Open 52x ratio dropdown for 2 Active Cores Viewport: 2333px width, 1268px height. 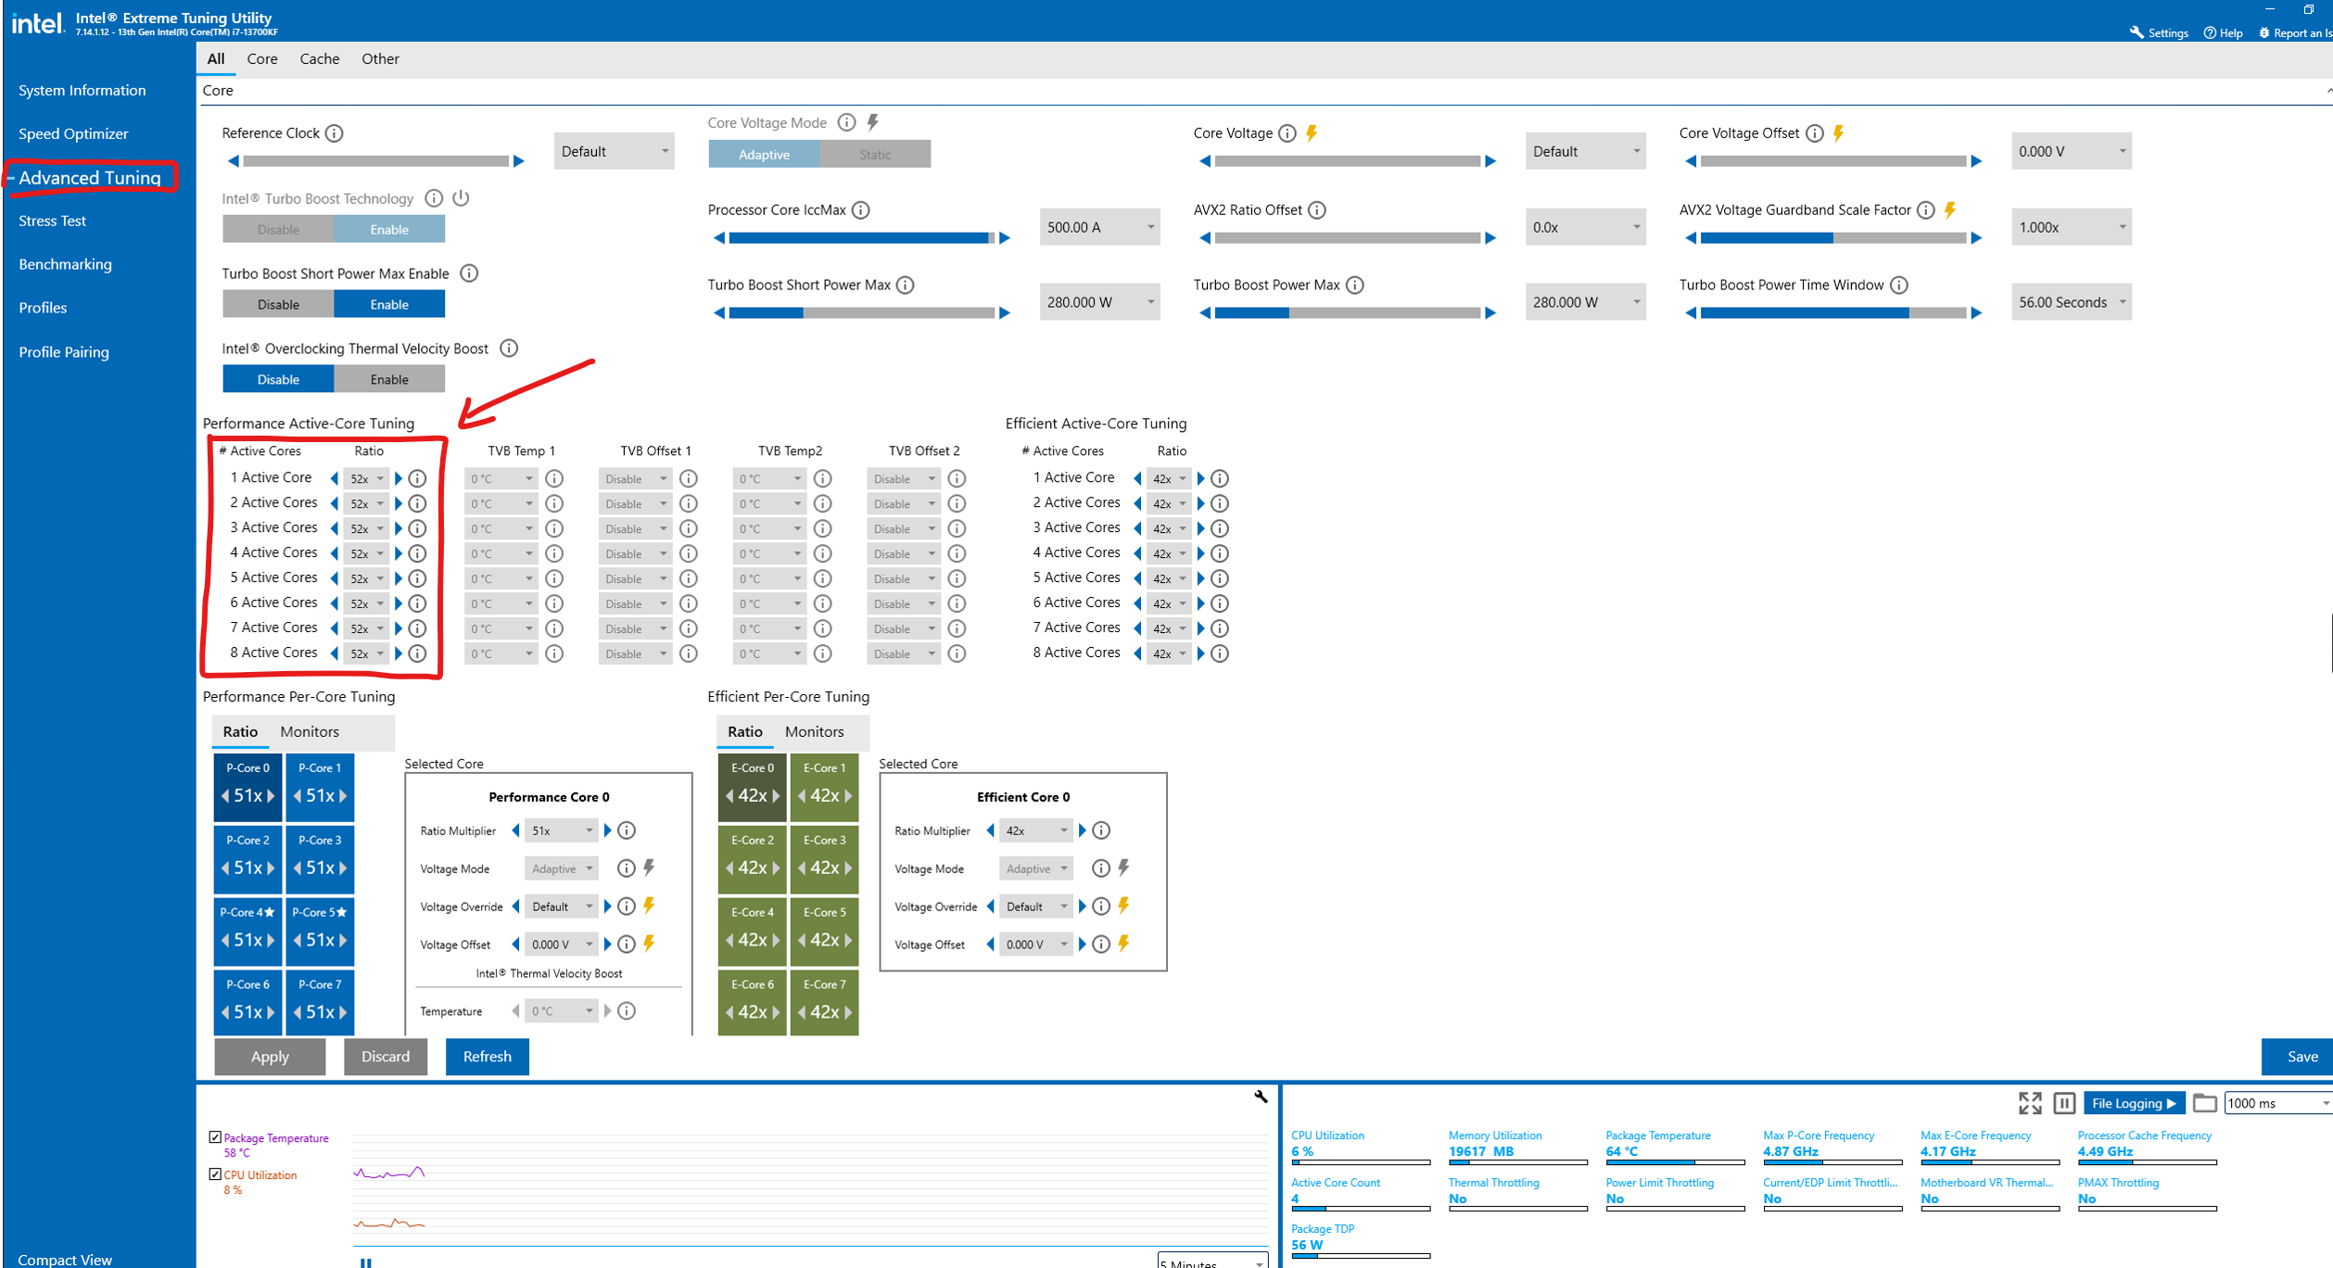tap(367, 503)
